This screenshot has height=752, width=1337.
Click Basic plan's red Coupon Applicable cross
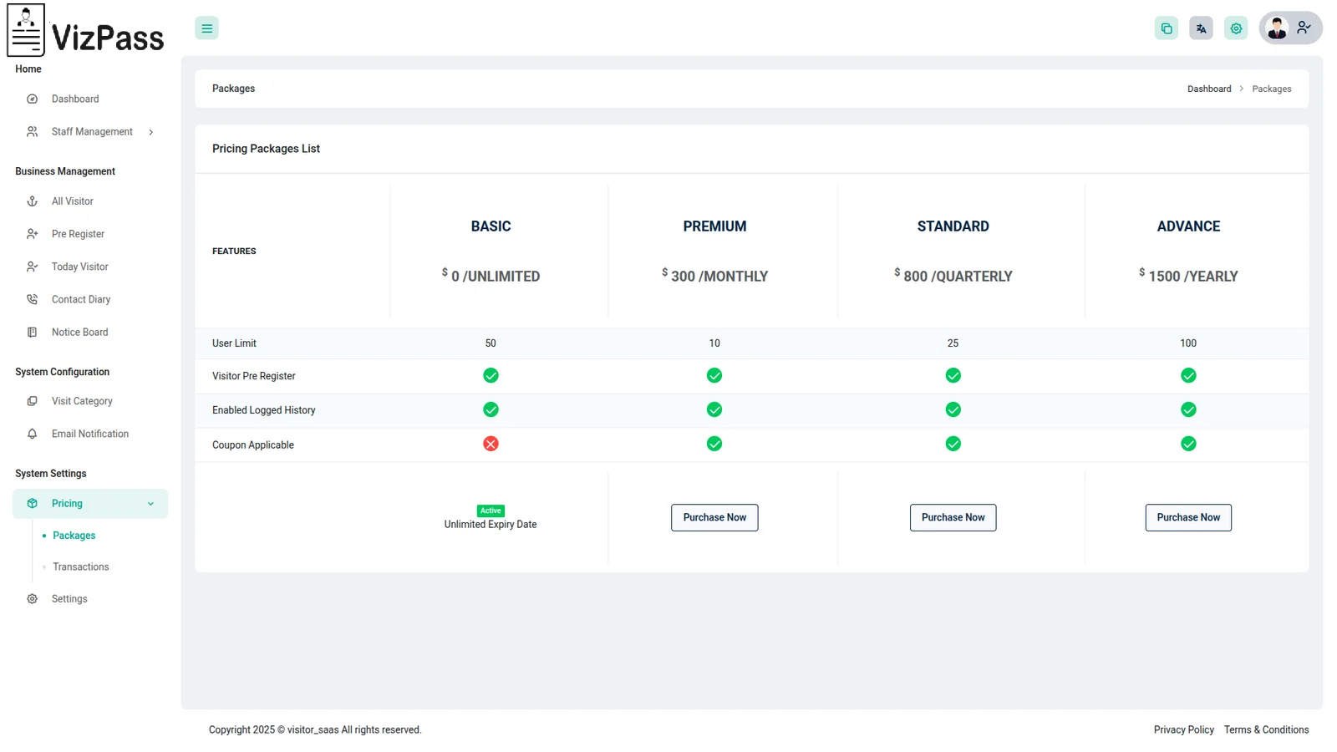[491, 444]
